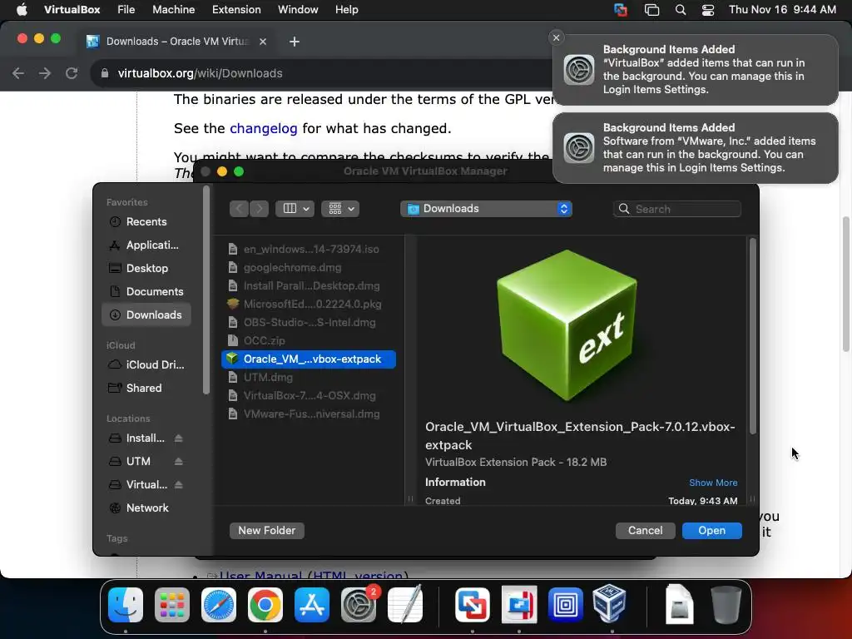Dismiss the Background Items notification
This screenshot has width=852, height=639.
[x=556, y=37]
